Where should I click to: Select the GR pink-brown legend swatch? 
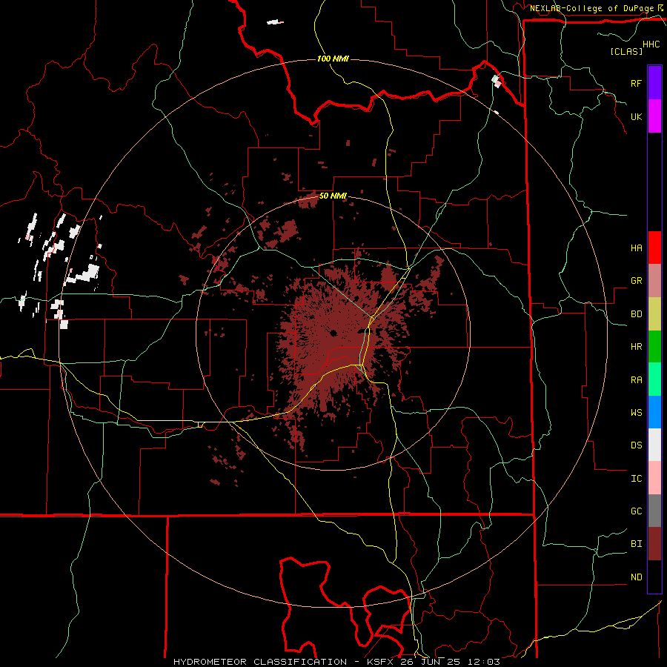click(x=654, y=281)
